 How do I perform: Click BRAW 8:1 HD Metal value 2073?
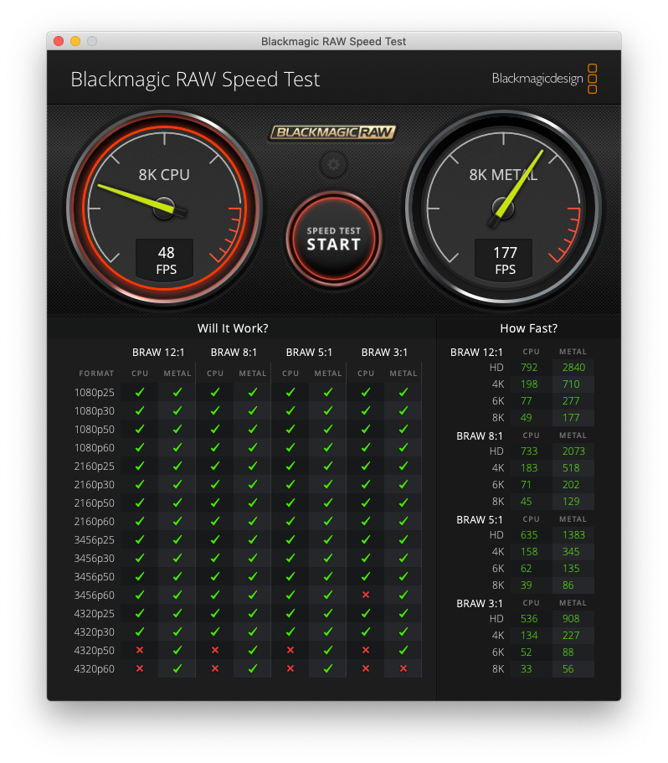(573, 451)
